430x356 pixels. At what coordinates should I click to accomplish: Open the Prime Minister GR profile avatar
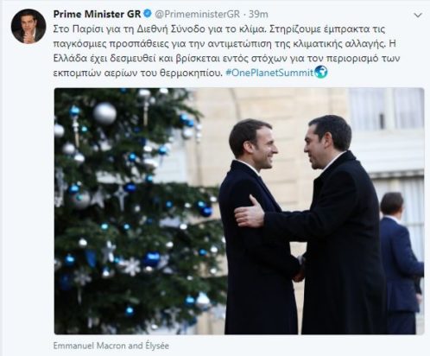(28, 26)
